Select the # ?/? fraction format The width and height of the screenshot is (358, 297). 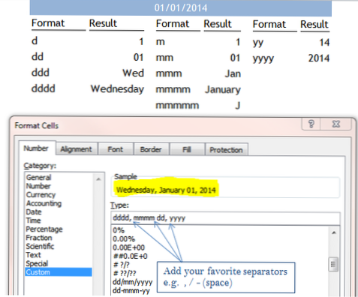121,265
